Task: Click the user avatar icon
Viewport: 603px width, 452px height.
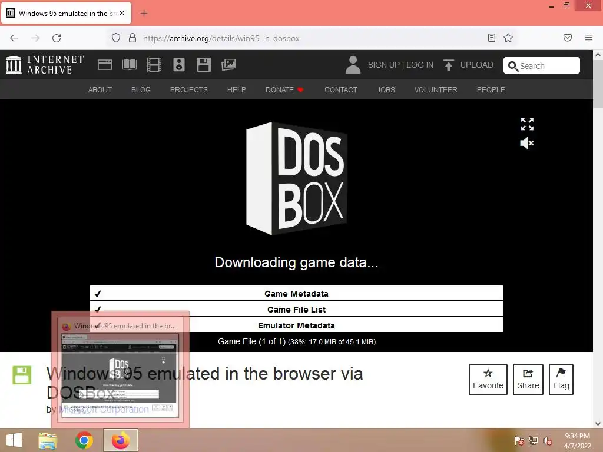Action: pos(353,65)
